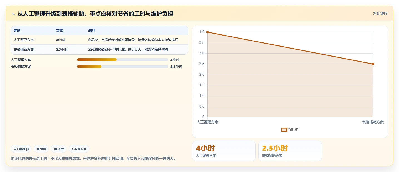
Task: Select the 进度 tag chip
Action: click(59, 149)
